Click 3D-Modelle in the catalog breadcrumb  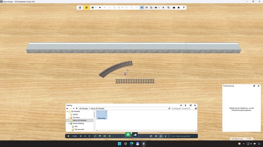click(x=83, y=108)
